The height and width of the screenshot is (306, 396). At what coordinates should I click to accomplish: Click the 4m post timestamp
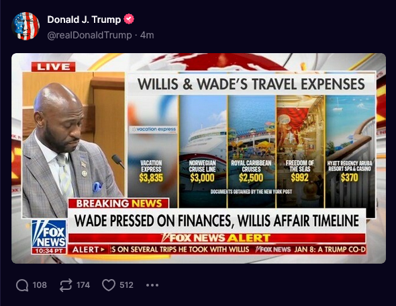tap(147, 35)
